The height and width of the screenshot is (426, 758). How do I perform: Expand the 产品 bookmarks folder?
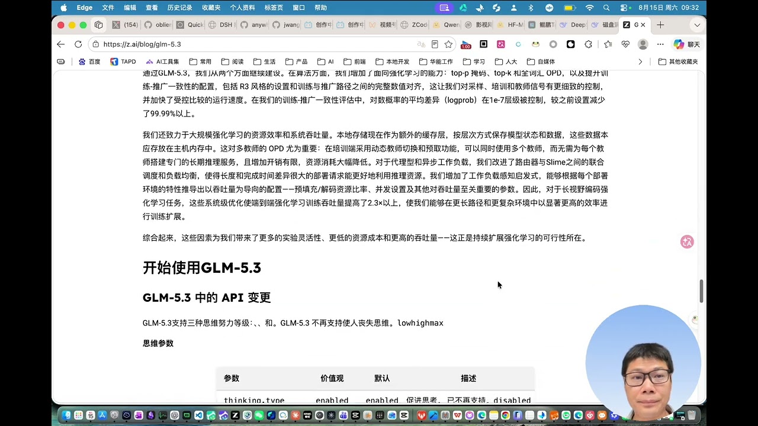[x=296, y=62]
